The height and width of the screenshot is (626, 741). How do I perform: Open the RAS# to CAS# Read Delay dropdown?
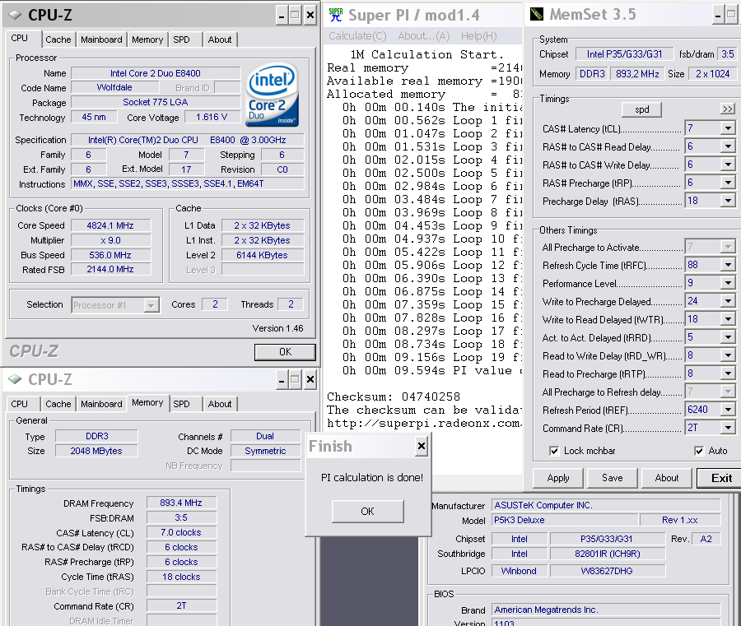pos(728,146)
